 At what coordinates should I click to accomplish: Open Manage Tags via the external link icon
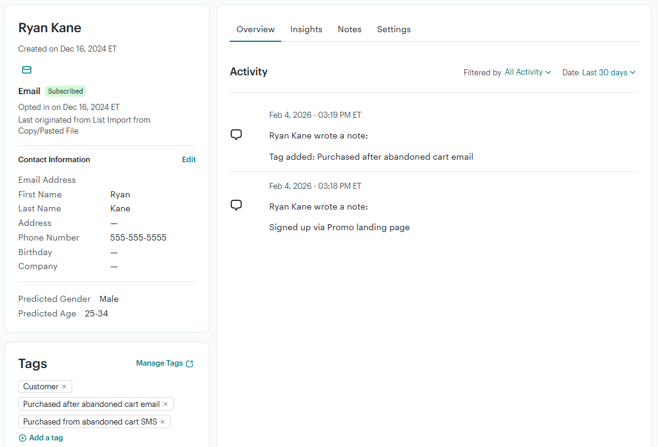pos(189,363)
